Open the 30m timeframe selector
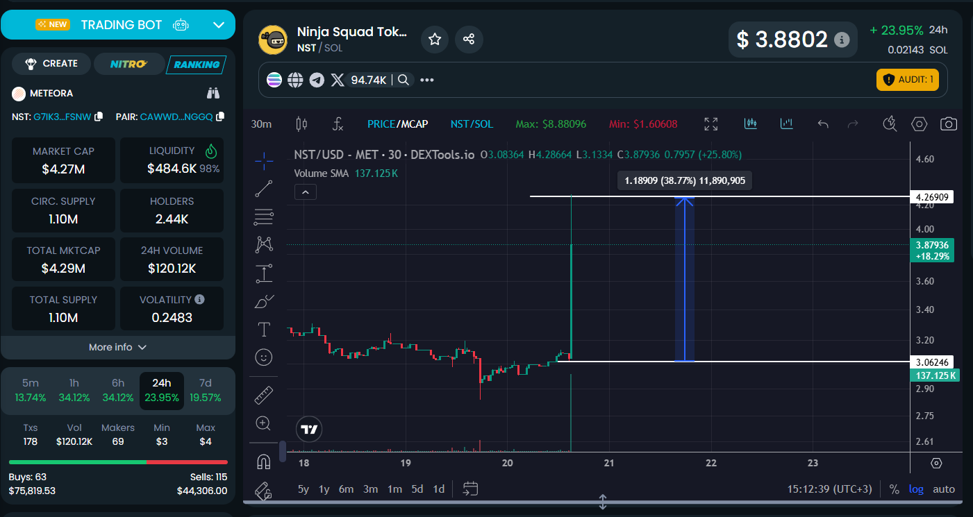The height and width of the screenshot is (517, 973). click(261, 124)
